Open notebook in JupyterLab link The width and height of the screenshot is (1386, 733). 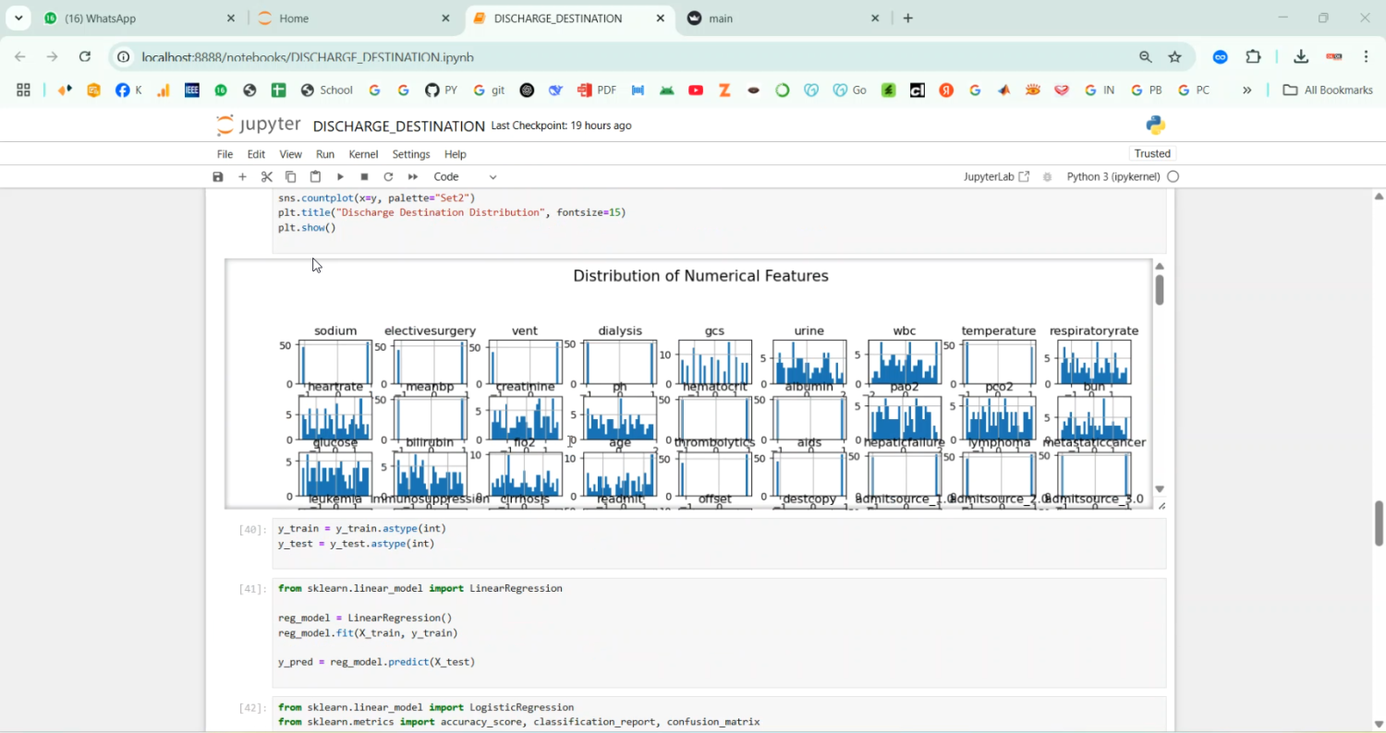(x=995, y=176)
